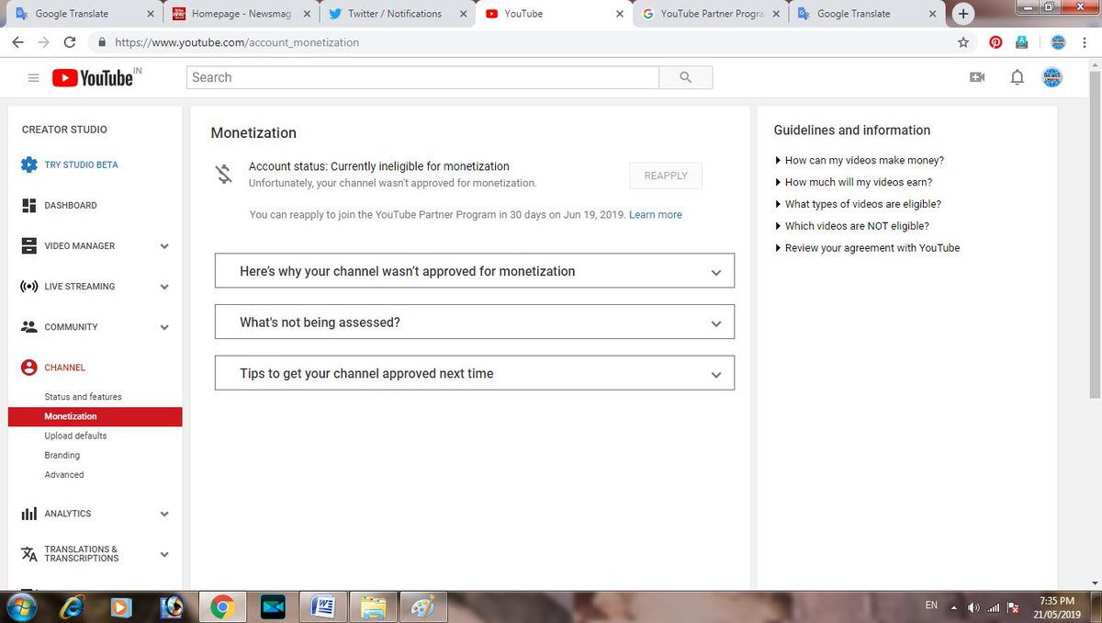
Task: Click the Dashboard grid icon
Action: (x=28, y=206)
